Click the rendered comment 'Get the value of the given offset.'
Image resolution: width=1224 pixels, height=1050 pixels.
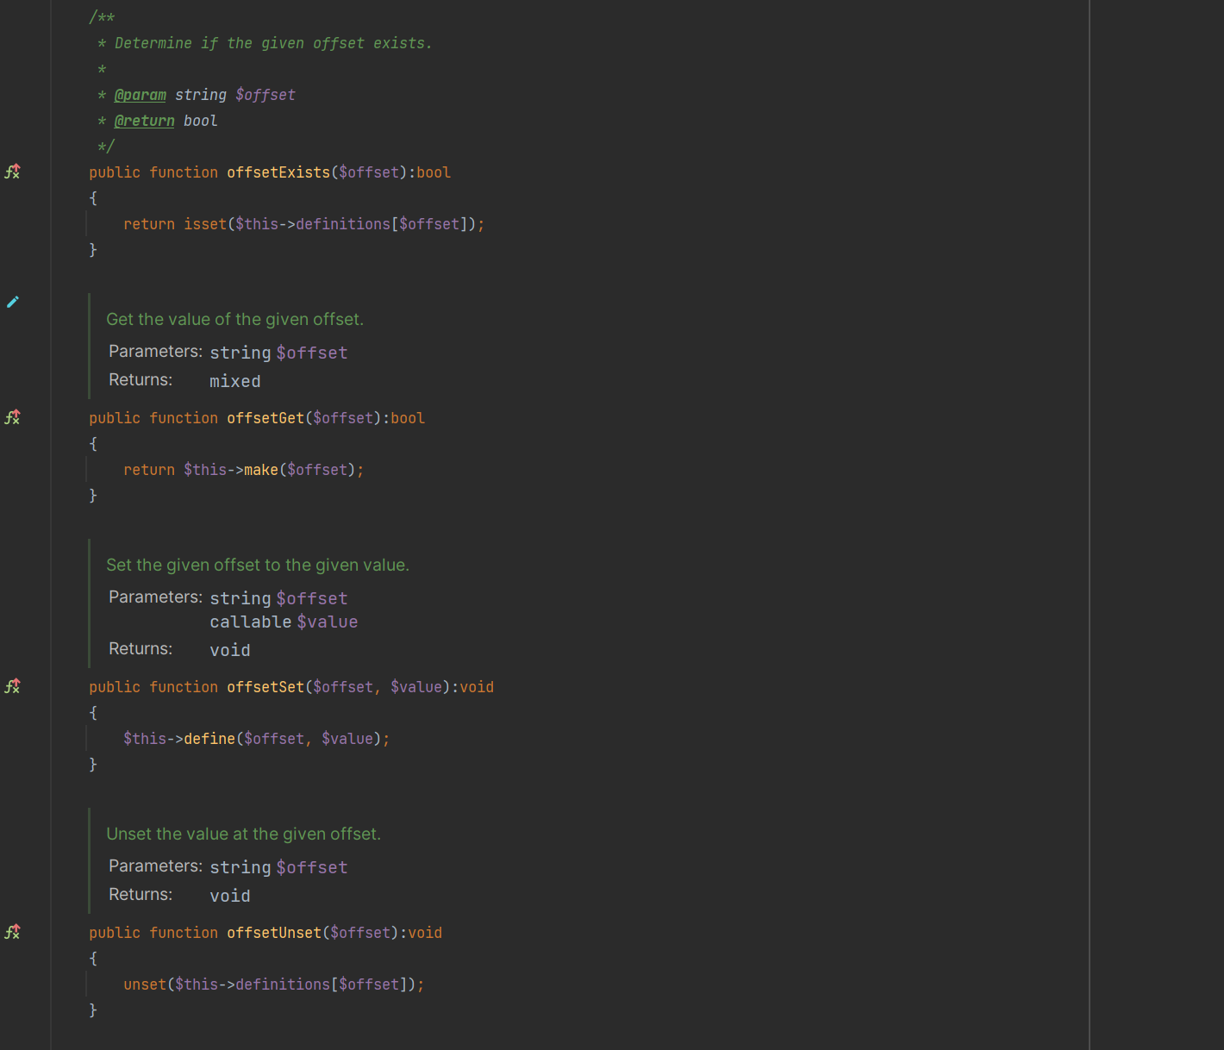point(234,319)
